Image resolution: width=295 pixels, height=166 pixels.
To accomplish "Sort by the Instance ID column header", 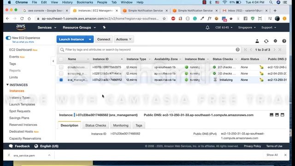I will 100,59.
